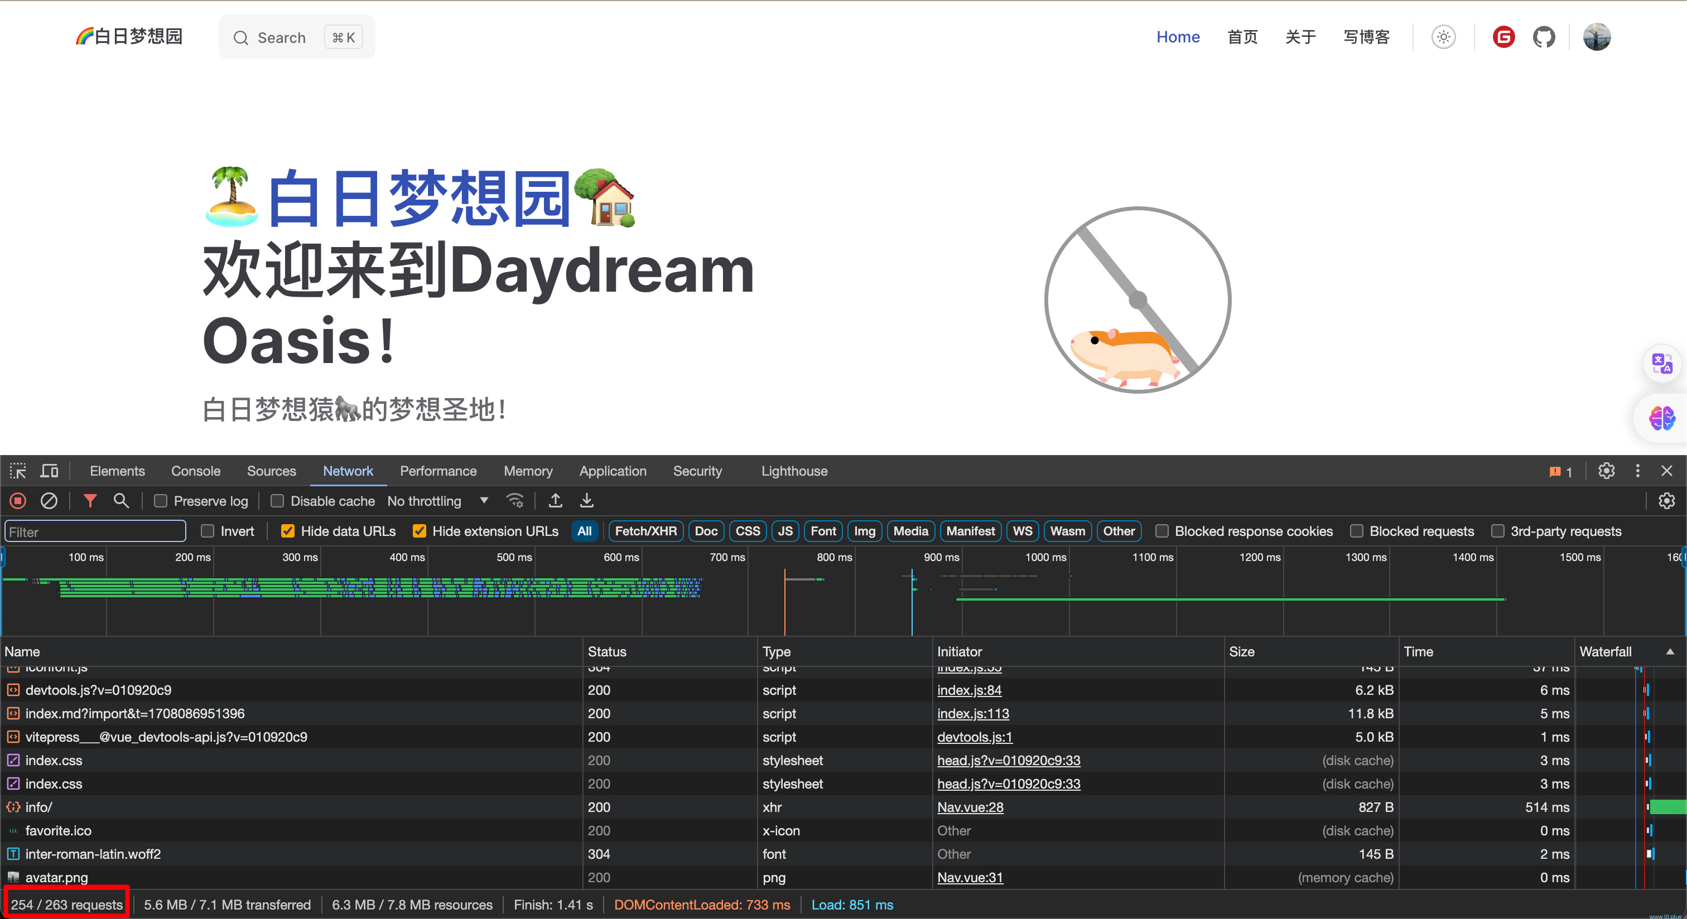Open network conditions wifi icon
Screen dimensions: 1687x919
[515, 501]
